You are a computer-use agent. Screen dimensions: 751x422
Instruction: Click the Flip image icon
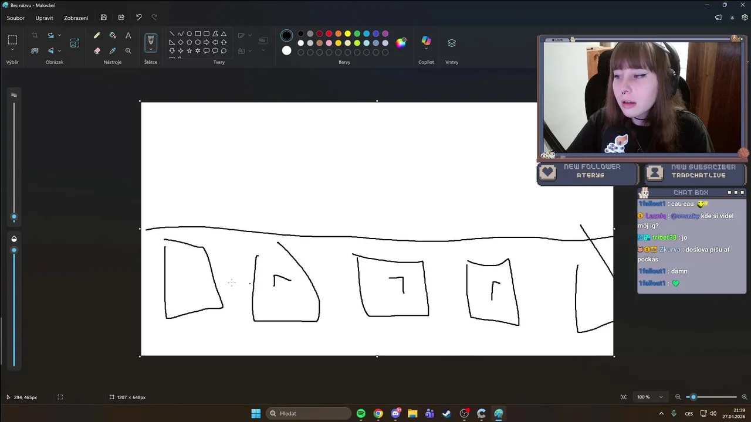click(x=51, y=50)
